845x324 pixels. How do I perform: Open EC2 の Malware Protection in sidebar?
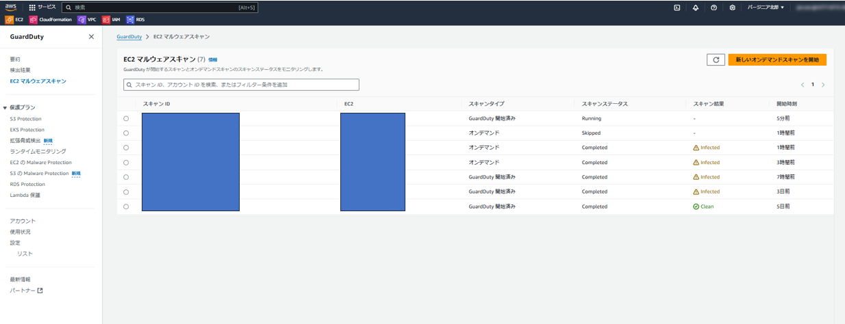pos(41,163)
